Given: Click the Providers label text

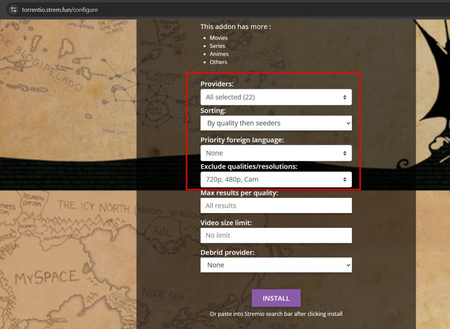Looking at the screenshot, I should [x=217, y=84].
